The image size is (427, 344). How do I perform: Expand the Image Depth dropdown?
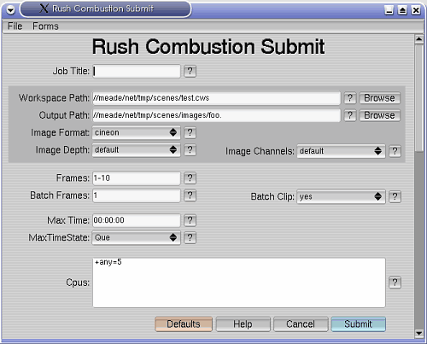coord(136,150)
